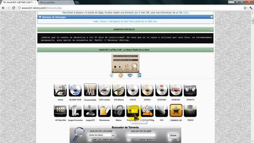Image resolution: width=254 pixels, height=143 pixels.
Task: Open the DVDR-BD category icon
Action: pyautogui.click(x=162, y=90)
